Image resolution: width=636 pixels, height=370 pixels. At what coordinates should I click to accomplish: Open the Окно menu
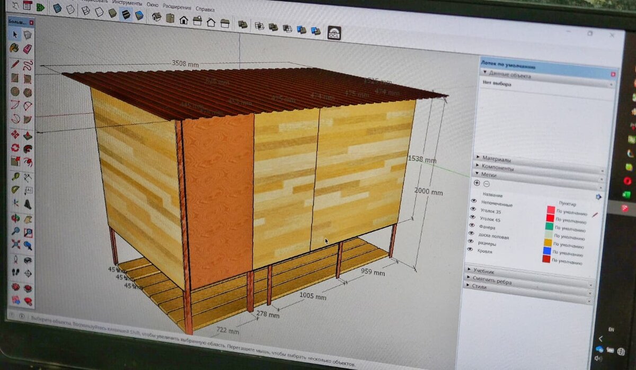click(x=153, y=4)
